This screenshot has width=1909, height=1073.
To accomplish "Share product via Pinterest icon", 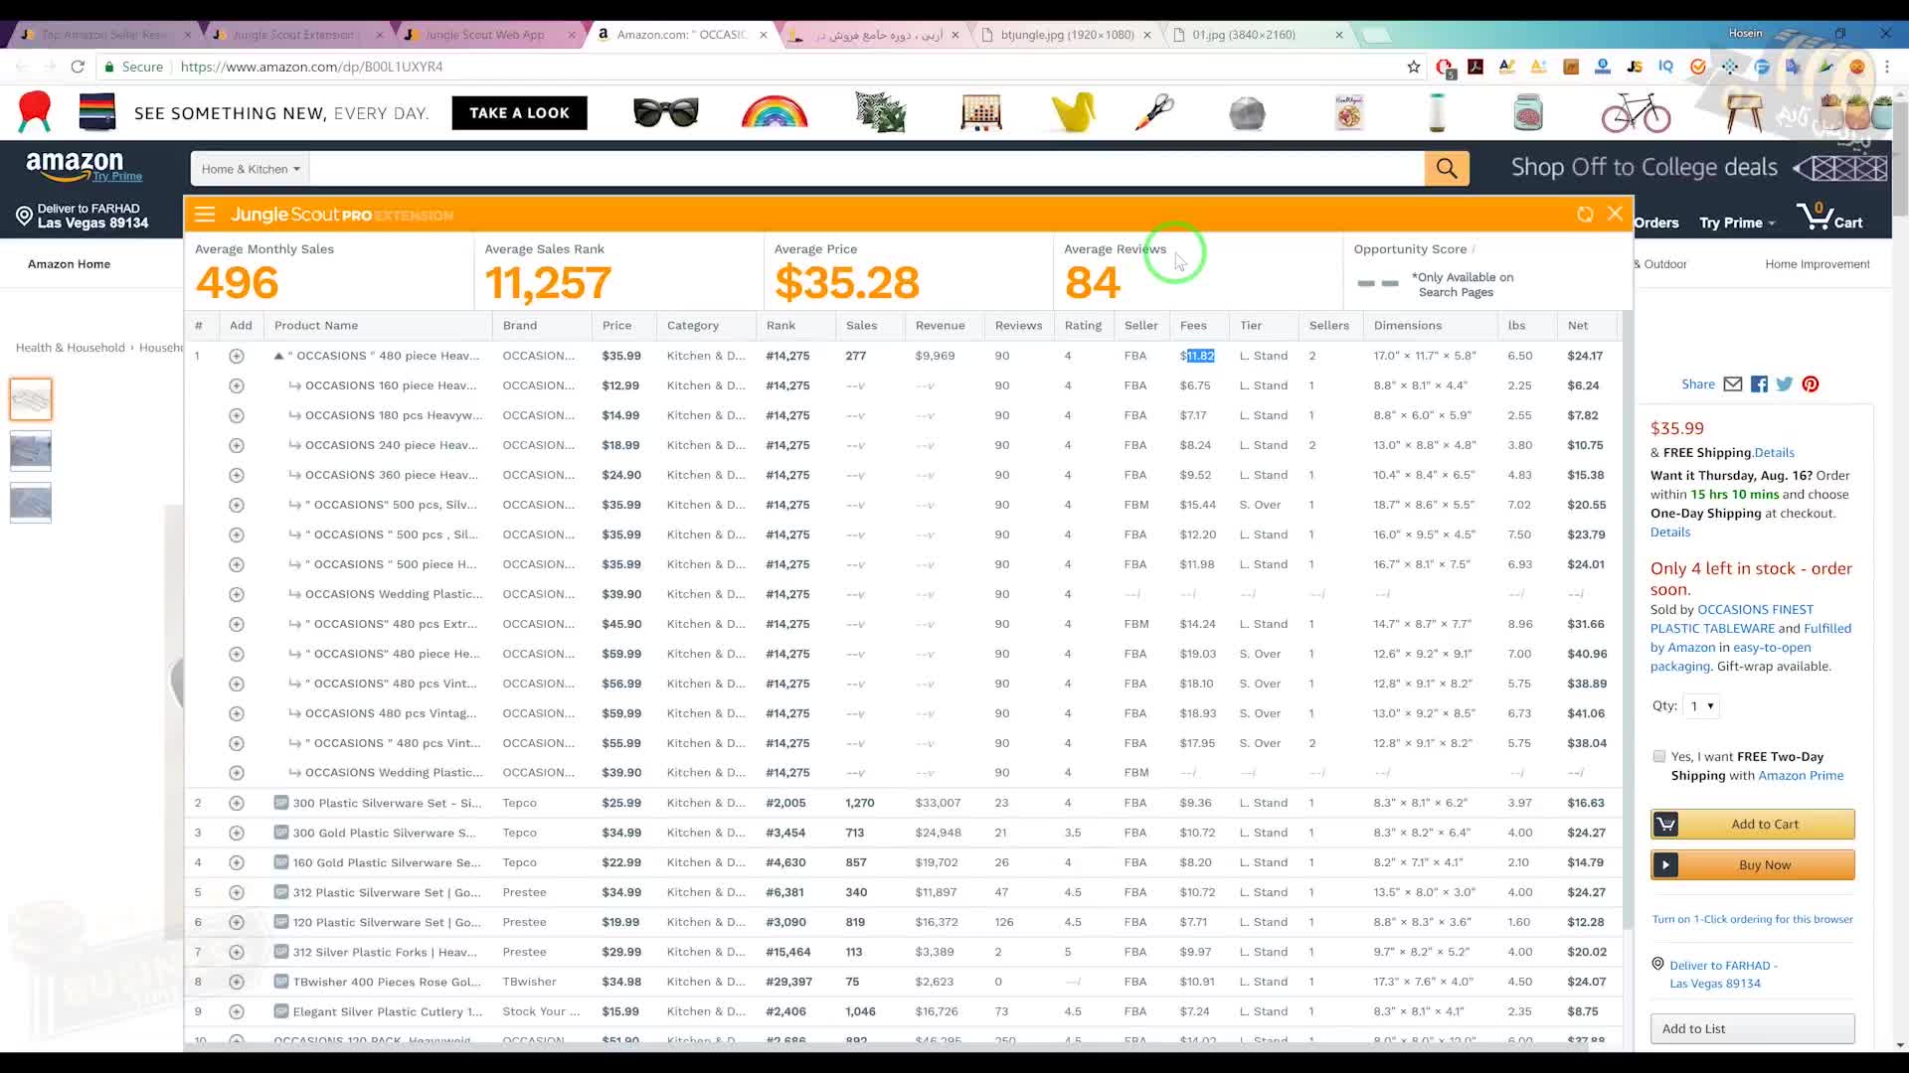I will point(1811,384).
